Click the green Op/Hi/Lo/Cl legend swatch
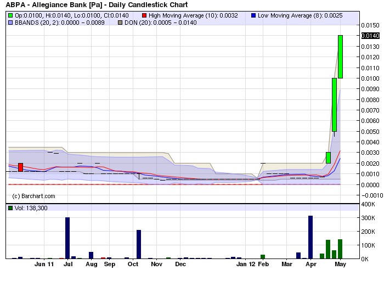 pyautogui.click(x=10, y=16)
